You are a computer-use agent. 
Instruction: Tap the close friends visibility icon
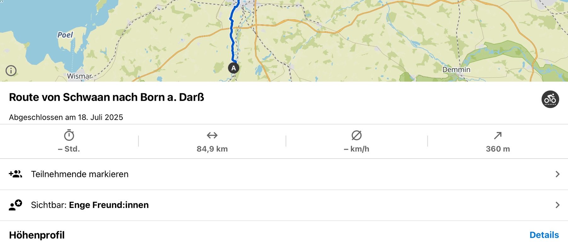pos(15,205)
